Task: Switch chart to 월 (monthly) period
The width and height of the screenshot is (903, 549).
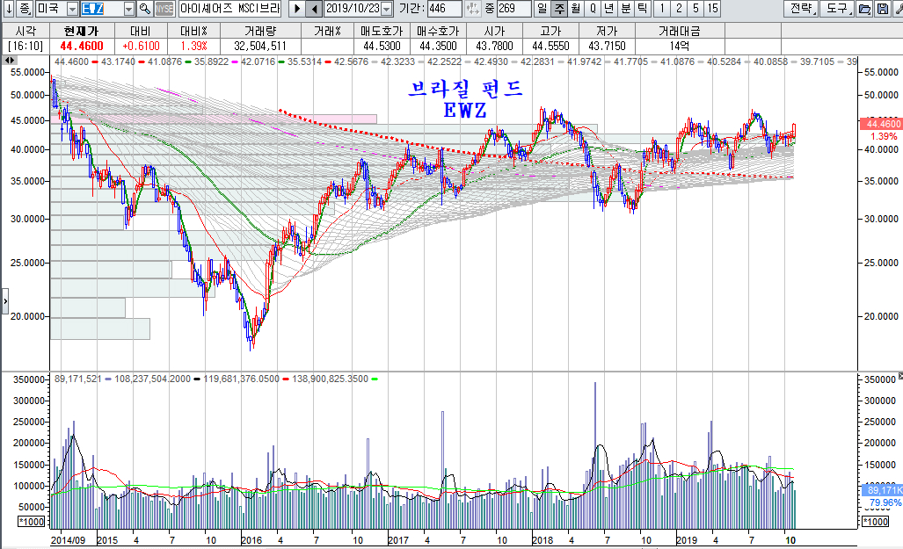Action: (x=575, y=9)
